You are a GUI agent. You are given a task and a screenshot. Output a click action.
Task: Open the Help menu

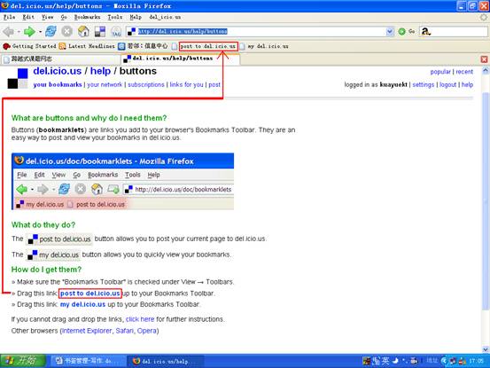pyautogui.click(x=136, y=17)
